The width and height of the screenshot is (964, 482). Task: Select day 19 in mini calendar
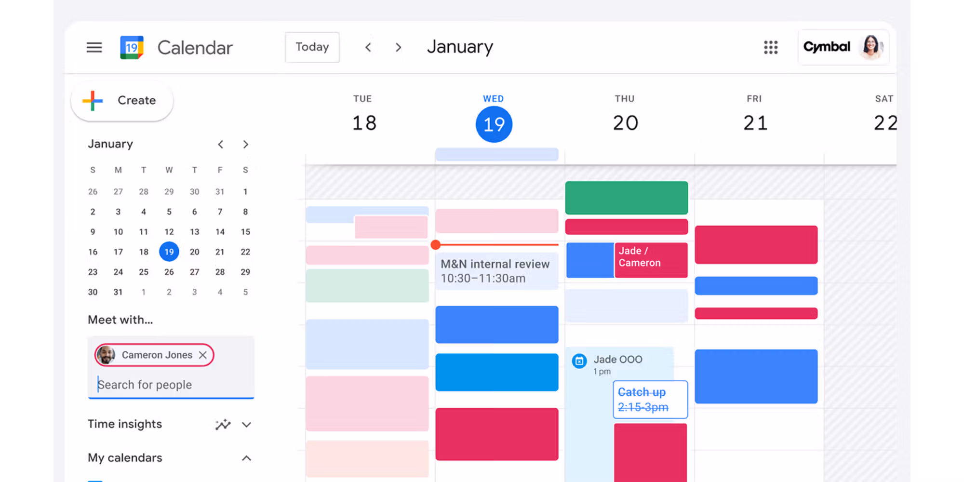coord(169,252)
